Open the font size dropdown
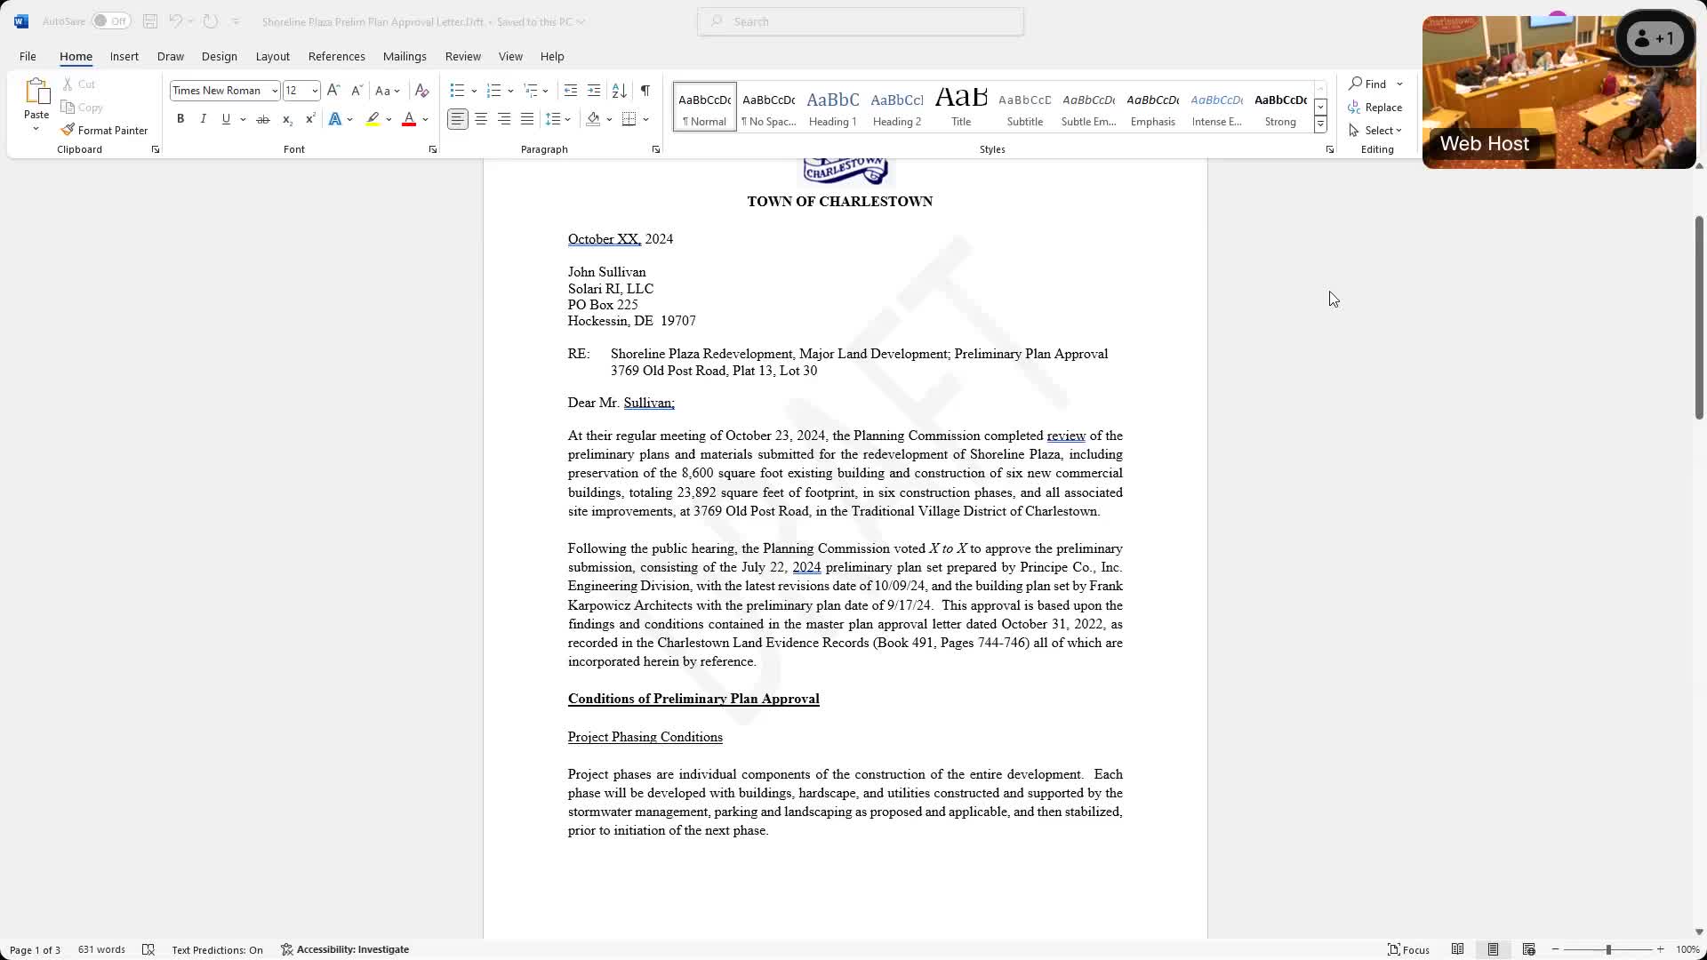This screenshot has height=960, width=1707. pos(314,91)
